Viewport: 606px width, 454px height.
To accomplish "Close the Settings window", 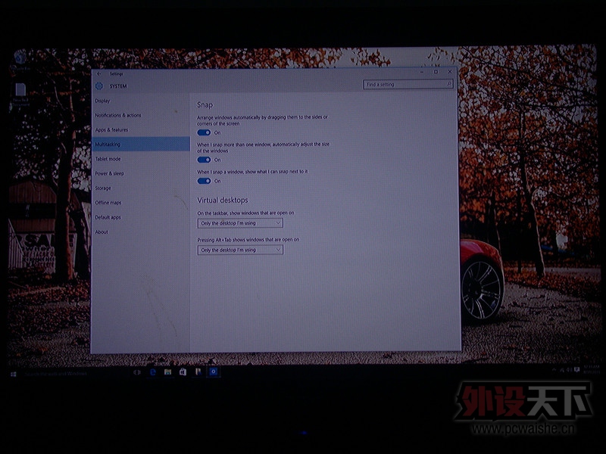I will [x=450, y=72].
